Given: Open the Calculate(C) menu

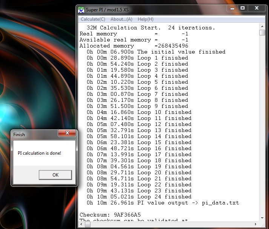Looking at the screenshot, I should pyautogui.click(x=93, y=19).
